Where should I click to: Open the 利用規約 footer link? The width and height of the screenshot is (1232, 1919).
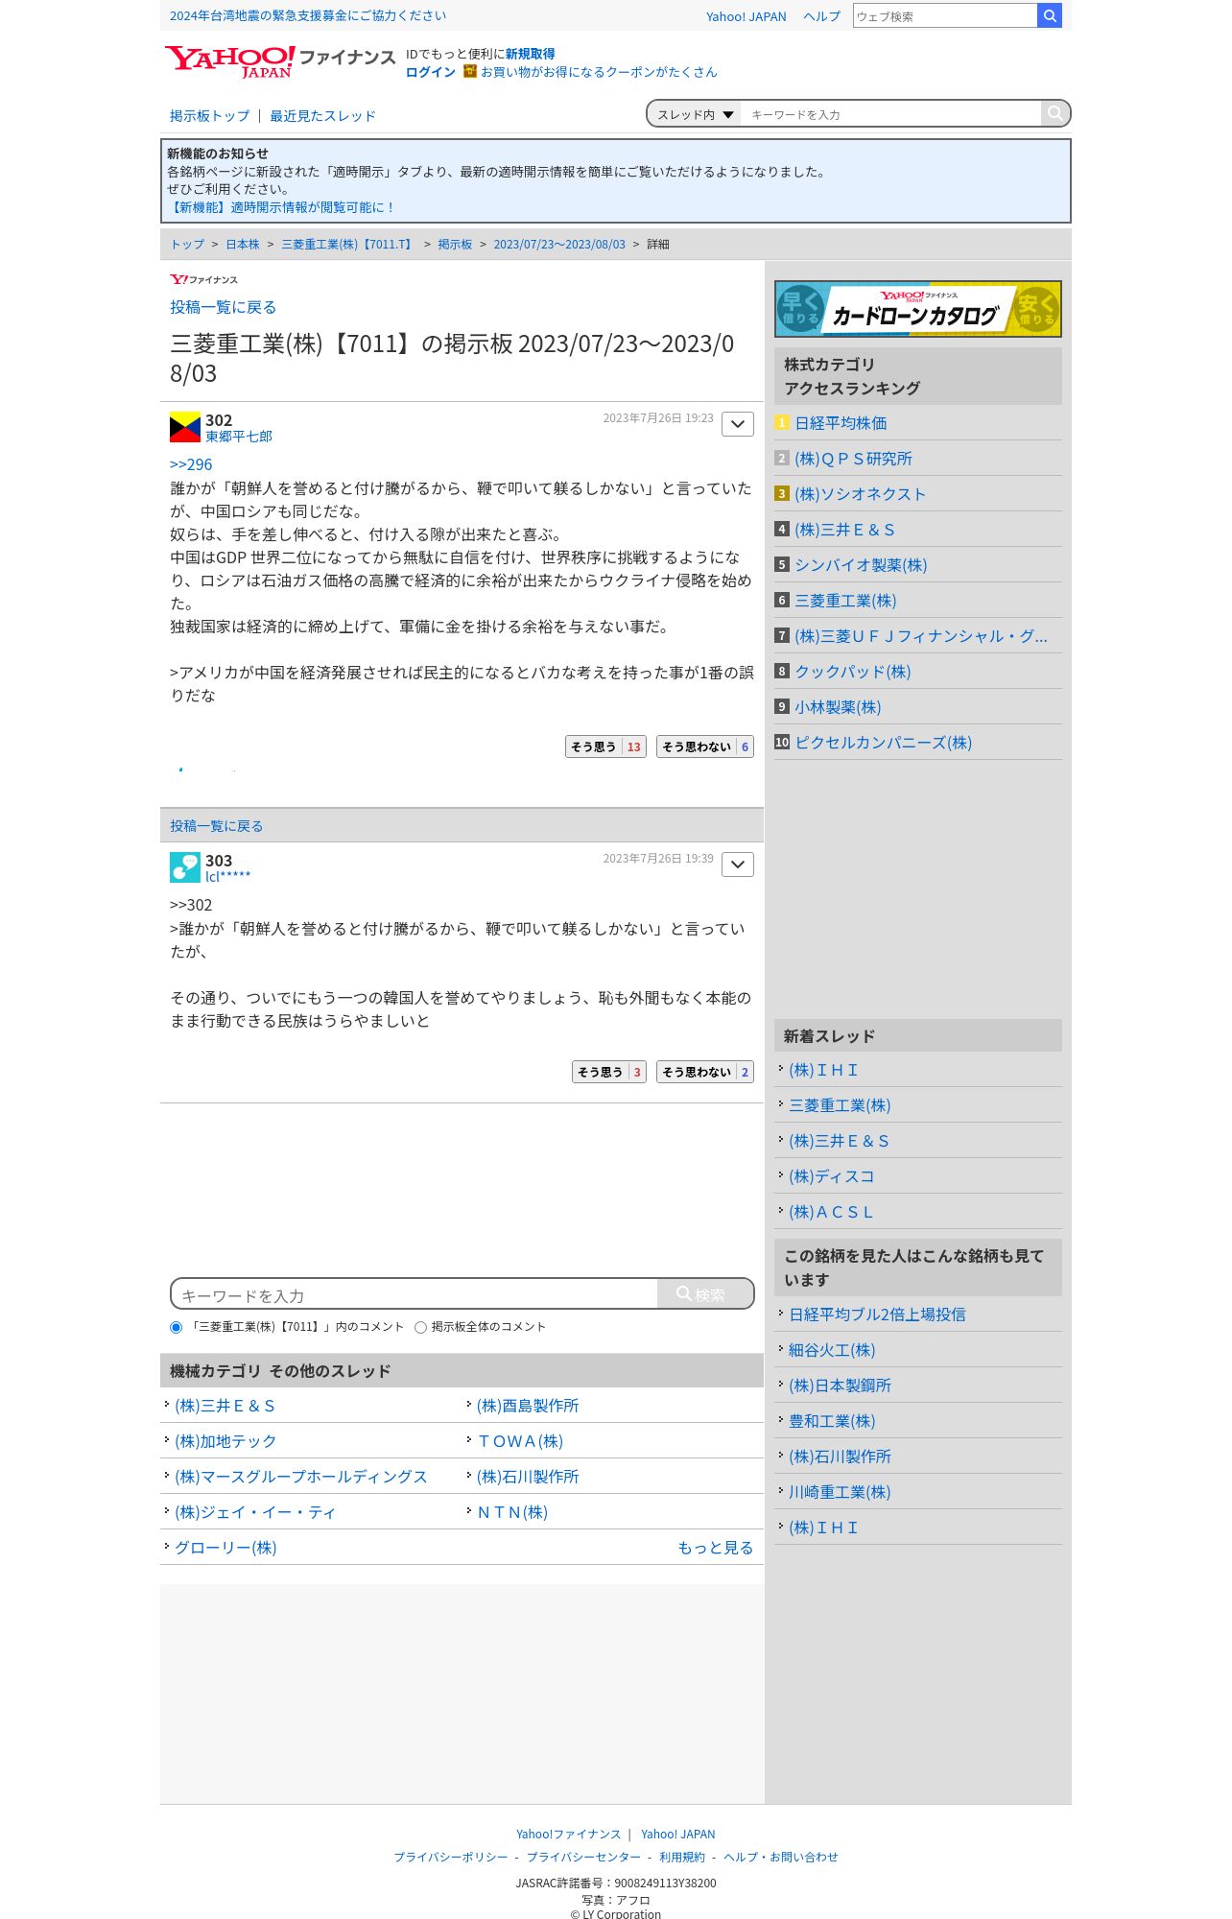682,1857
